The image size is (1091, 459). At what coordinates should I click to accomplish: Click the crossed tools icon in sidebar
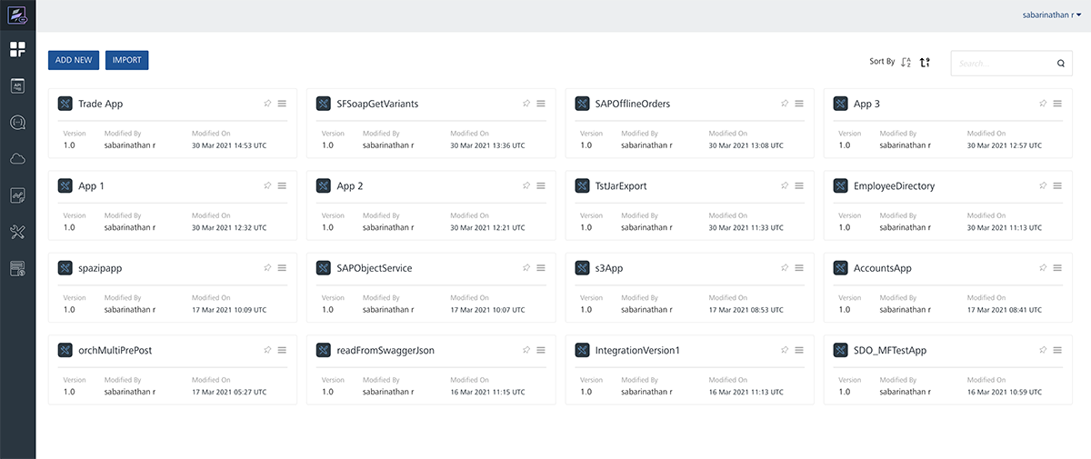(18, 233)
